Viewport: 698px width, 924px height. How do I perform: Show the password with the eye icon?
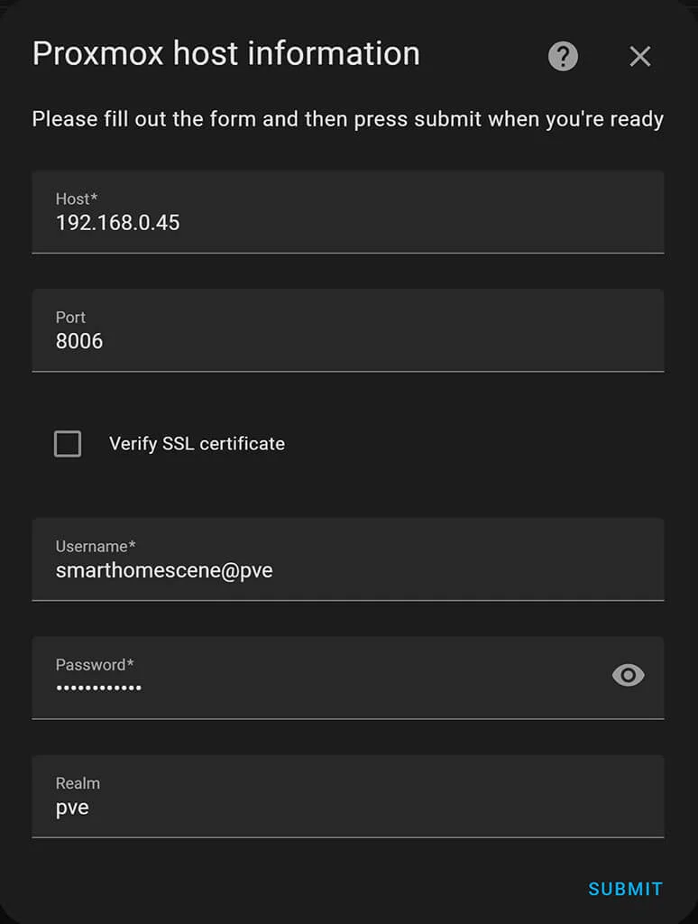[628, 675]
